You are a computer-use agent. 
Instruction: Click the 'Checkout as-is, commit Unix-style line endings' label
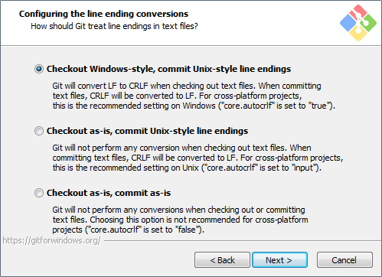[x=147, y=131]
